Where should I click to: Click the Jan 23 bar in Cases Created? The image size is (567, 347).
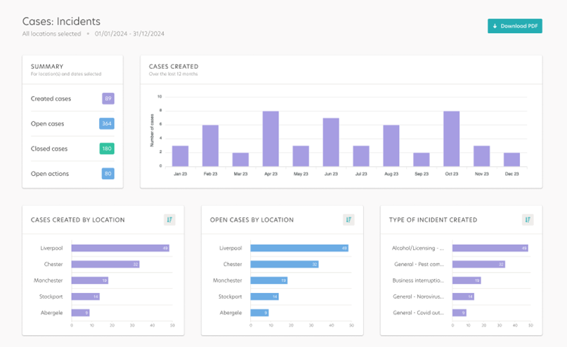[180, 156]
